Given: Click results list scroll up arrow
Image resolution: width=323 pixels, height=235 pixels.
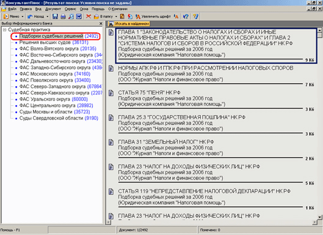Looking at the screenshot, I should 320,31.
